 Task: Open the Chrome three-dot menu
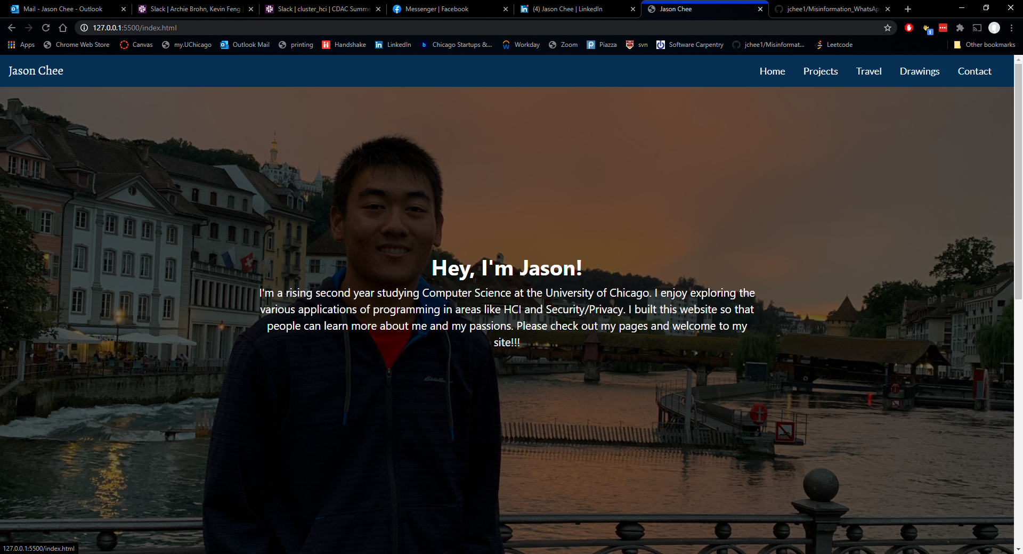[x=1011, y=28]
